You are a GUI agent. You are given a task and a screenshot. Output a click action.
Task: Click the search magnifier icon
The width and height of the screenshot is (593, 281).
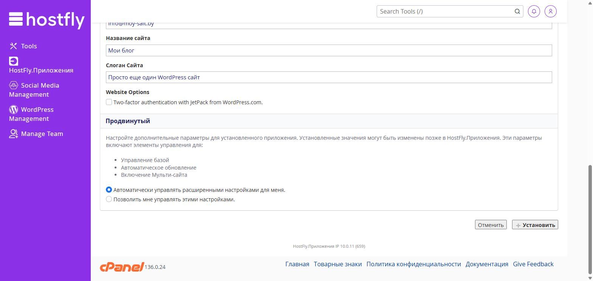click(x=517, y=11)
